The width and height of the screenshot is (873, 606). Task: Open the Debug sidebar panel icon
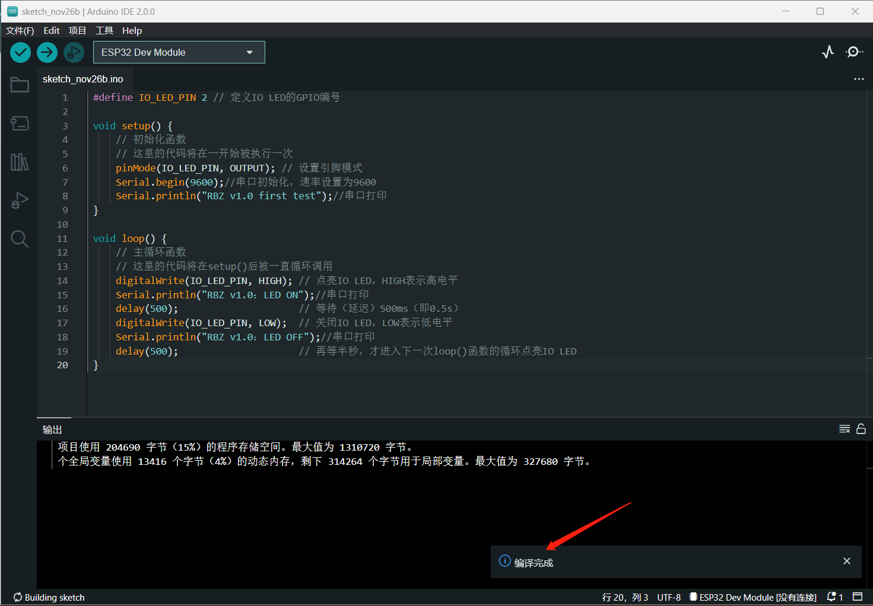[x=20, y=200]
